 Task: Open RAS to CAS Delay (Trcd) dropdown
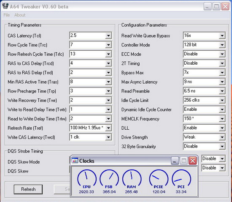click(x=108, y=63)
